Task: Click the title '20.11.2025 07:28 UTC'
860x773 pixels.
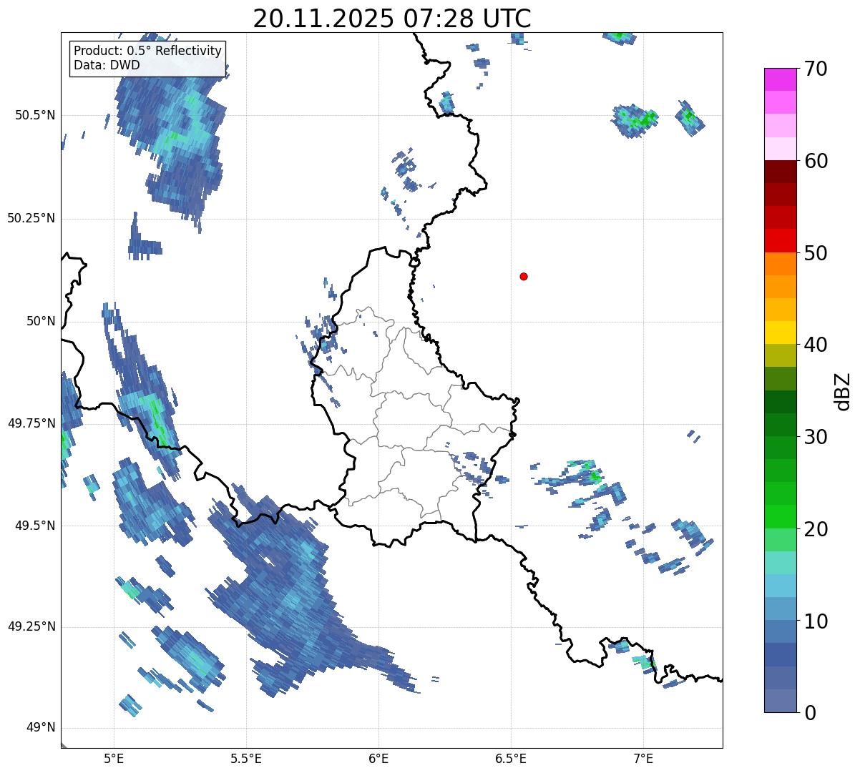Action: 392,18
